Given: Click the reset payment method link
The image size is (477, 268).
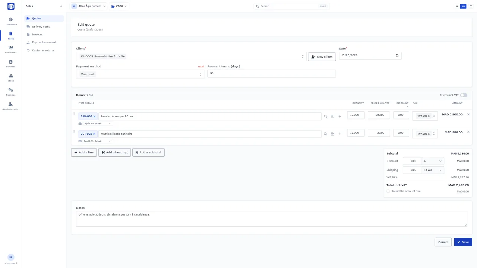Looking at the screenshot, I should point(201,67).
